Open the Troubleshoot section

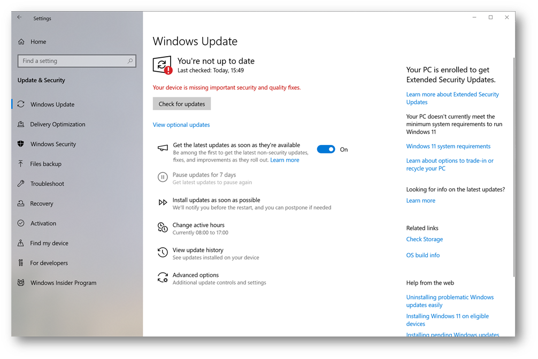coord(47,184)
